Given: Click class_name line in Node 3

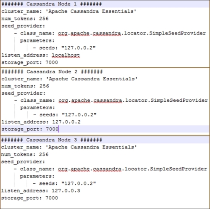Looking at the screenshot, I should [x=110, y=169].
